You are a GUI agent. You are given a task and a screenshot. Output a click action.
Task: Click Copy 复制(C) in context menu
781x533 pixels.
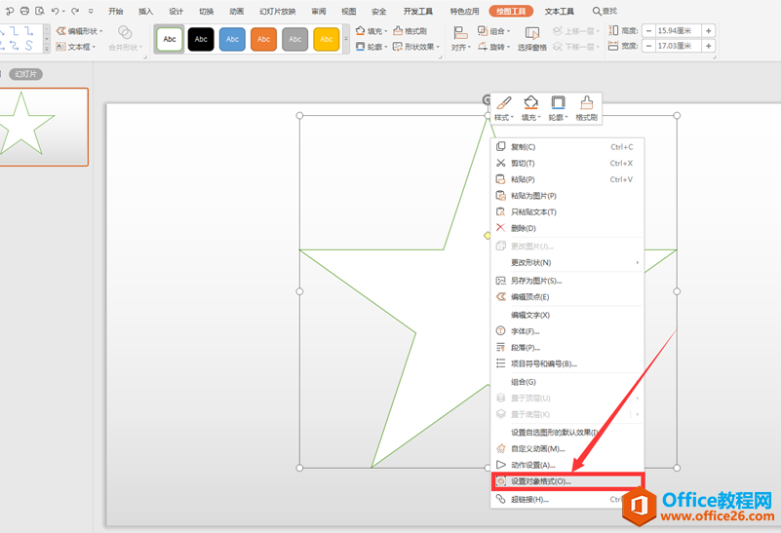524,147
